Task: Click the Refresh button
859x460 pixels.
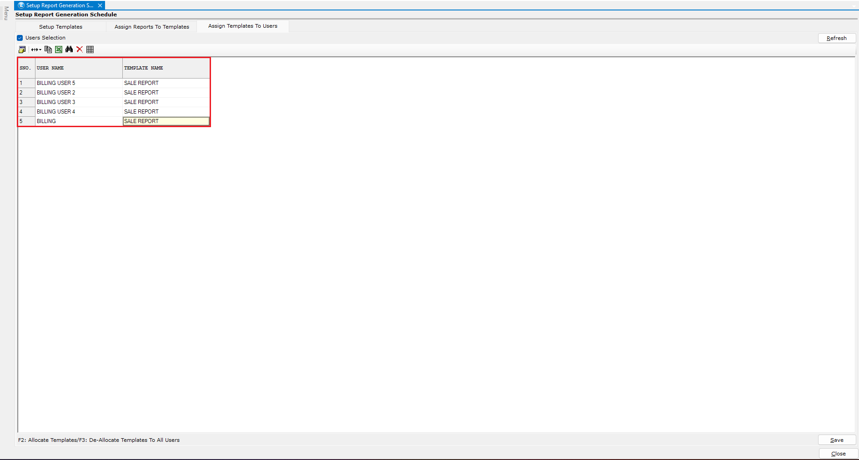Action: 836,38
